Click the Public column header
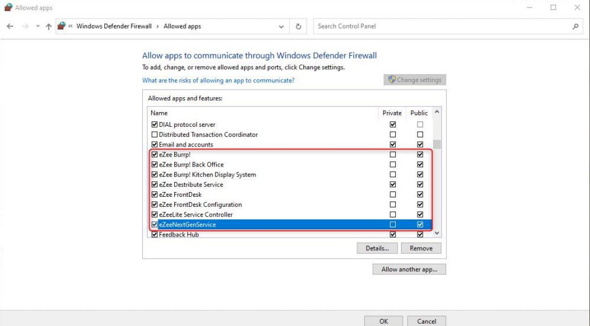 [419, 113]
